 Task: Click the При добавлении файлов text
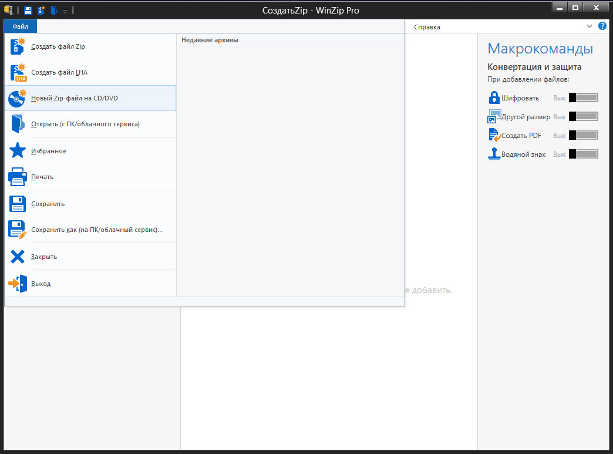[528, 79]
